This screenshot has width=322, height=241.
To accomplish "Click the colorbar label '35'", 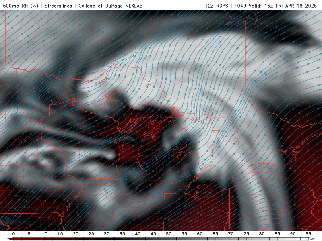I will (122, 234).
